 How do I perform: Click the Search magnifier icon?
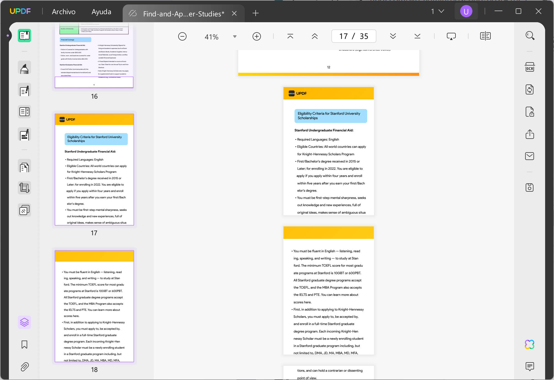click(530, 36)
